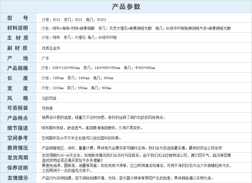Select the '产品特点' row label
The image size is (252, 183).
(18, 118)
